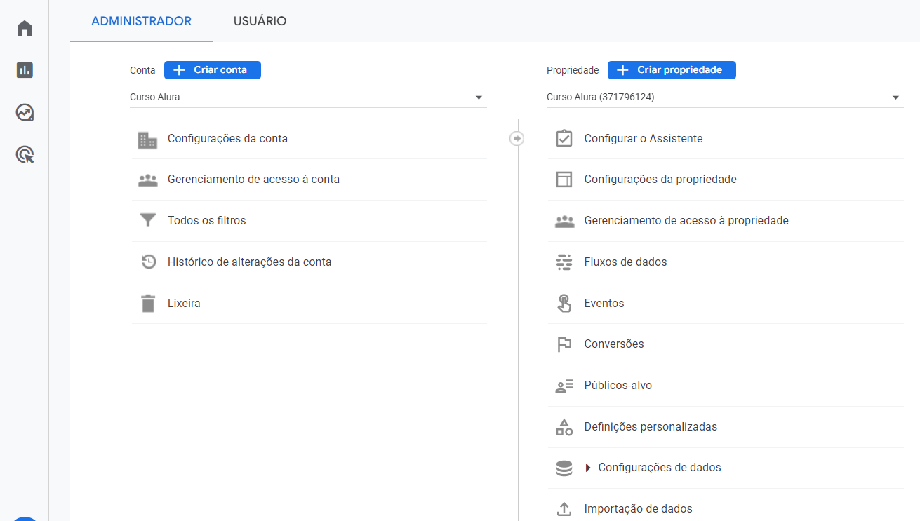
Task: Click the trash can icon beside Lixeira
Action: [x=147, y=304]
